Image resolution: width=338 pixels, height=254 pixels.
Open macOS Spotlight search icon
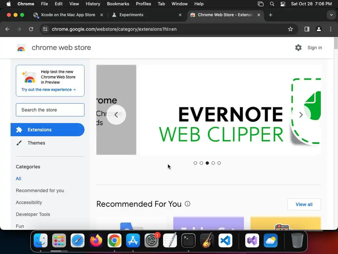pyautogui.click(x=272, y=4)
